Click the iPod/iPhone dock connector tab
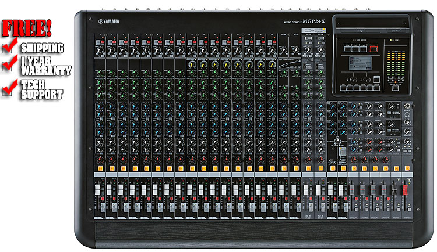 pos(396,31)
